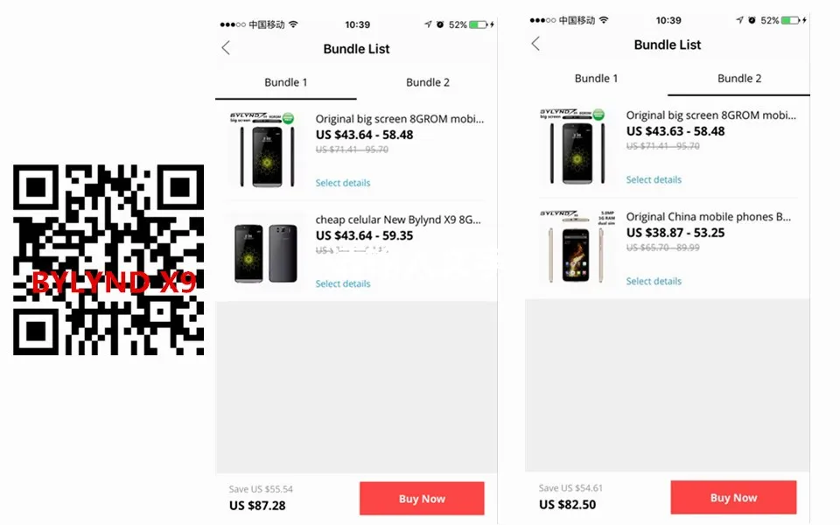Switch to Bundle 1 tab on right screen

tap(596, 79)
